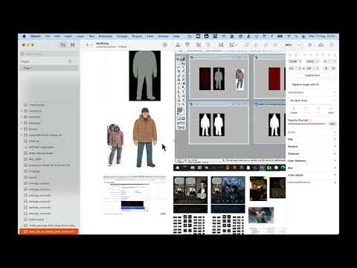The image size is (357, 268).
Task: Add an inner shadow via its plus
Action: click(335, 161)
